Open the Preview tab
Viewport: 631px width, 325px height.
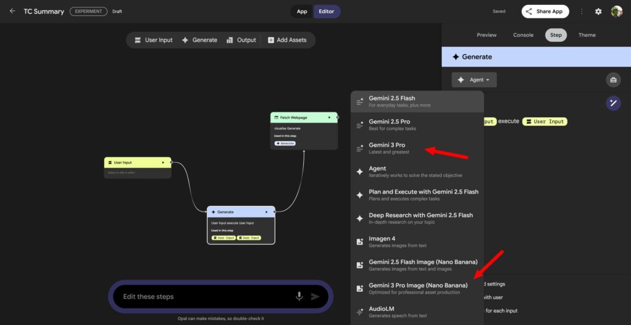pyautogui.click(x=487, y=35)
